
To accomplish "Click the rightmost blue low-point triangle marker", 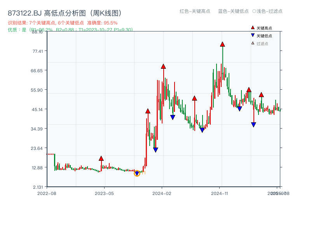I will (254, 125).
